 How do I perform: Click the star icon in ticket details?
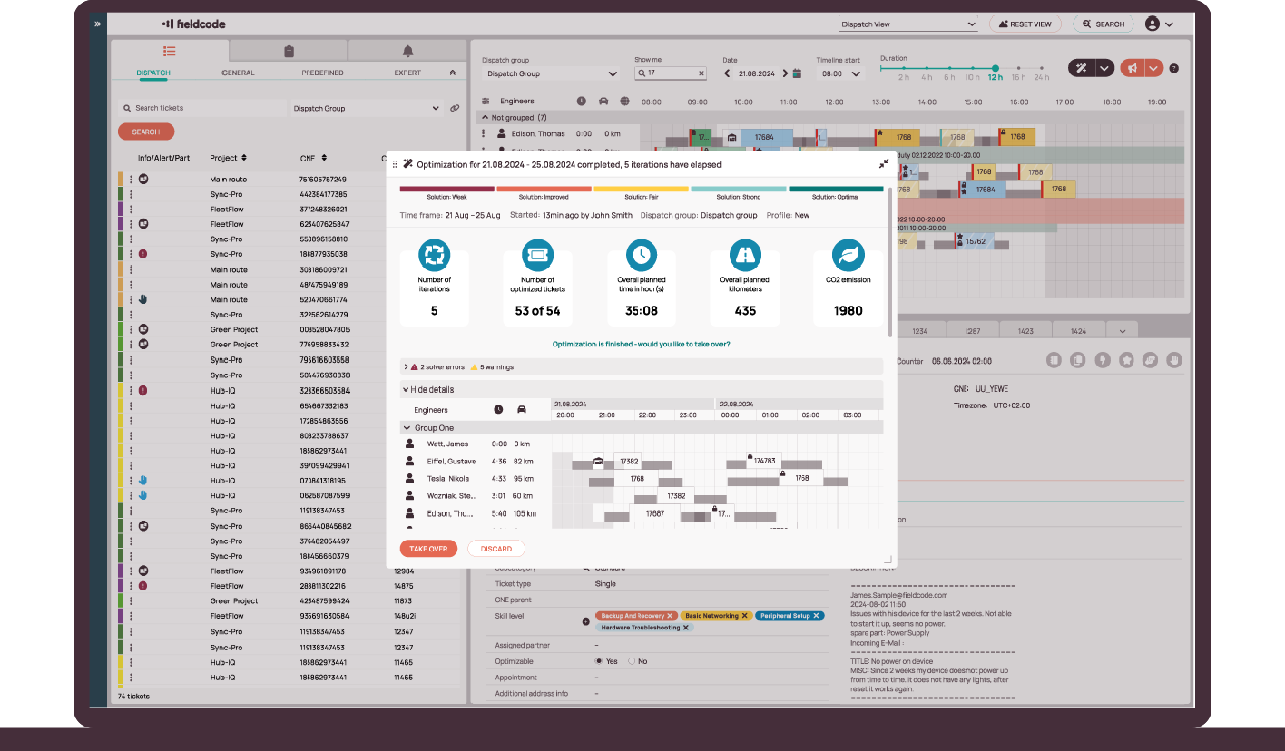pos(1126,360)
